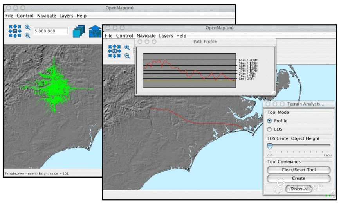The image size is (341, 205).
Task: Click the LOS Center Object Height slider thumb
Action: pyautogui.click(x=270, y=146)
